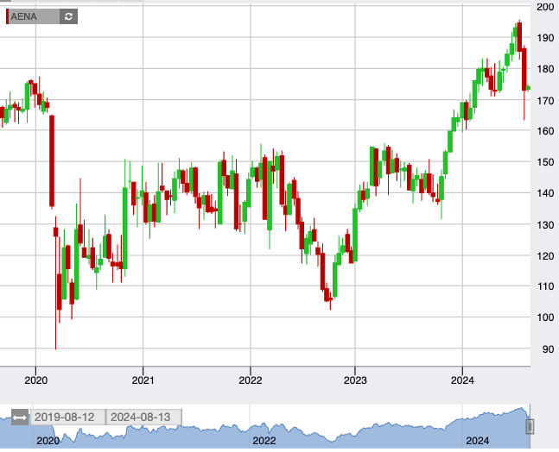The image size is (559, 452).
Task: Click the 100 price axis label
Action: click(x=545, y=317)
